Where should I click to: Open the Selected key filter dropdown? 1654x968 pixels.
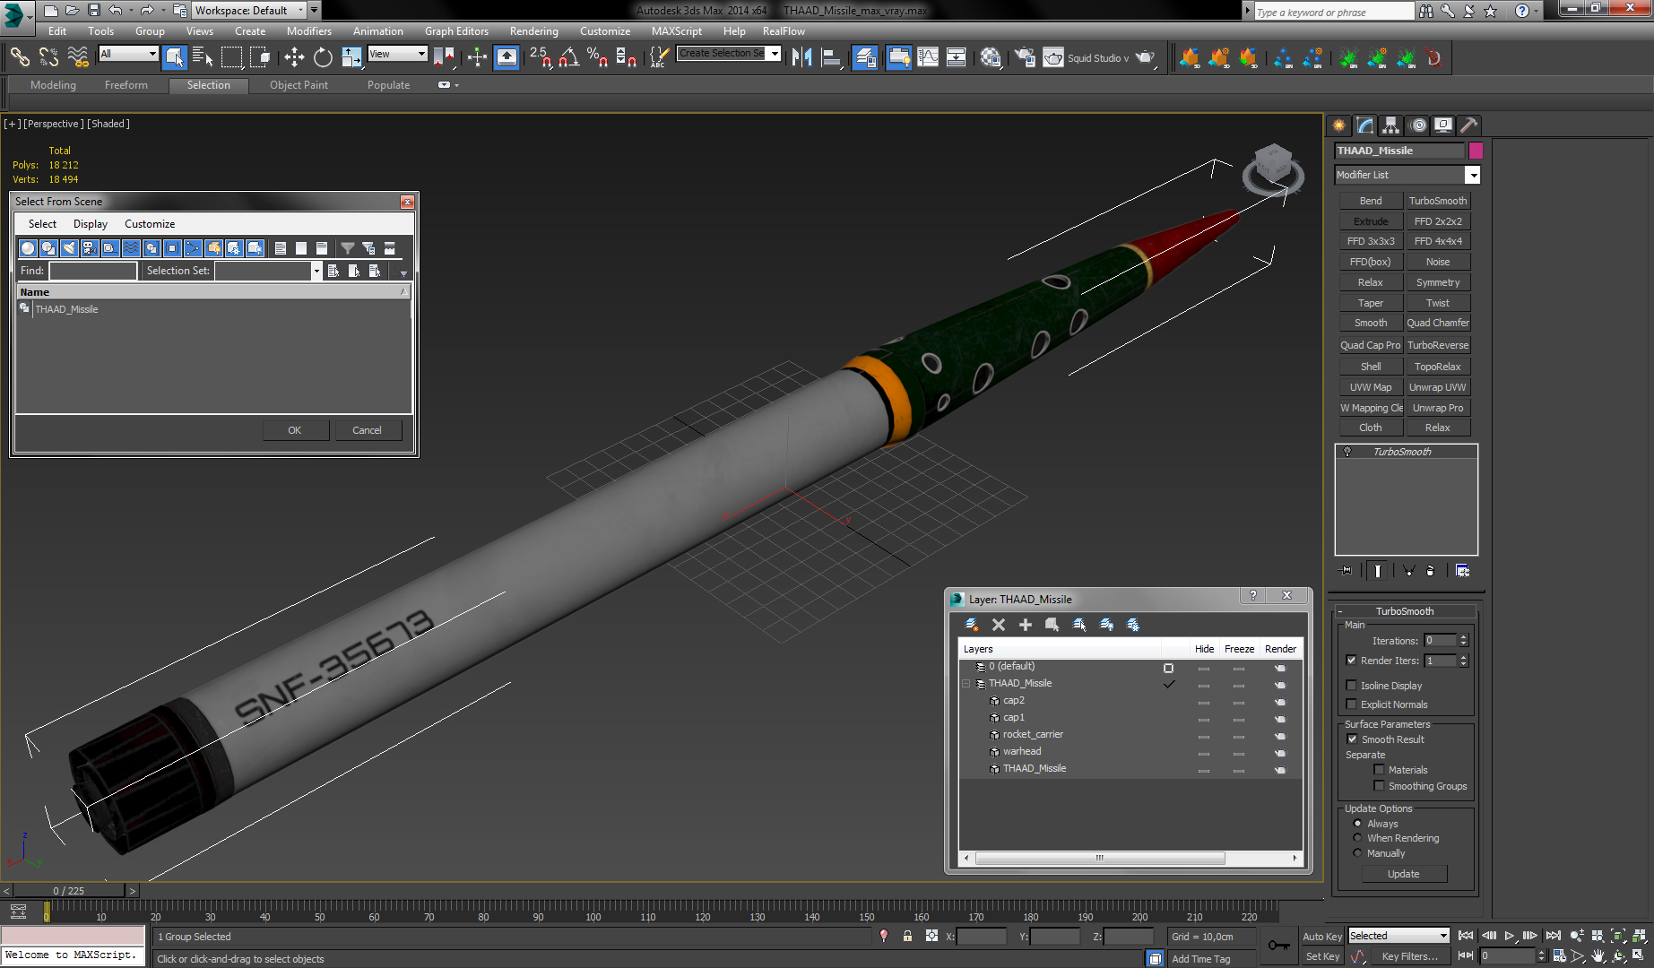pyautogui.click(x=1399, y=936)
